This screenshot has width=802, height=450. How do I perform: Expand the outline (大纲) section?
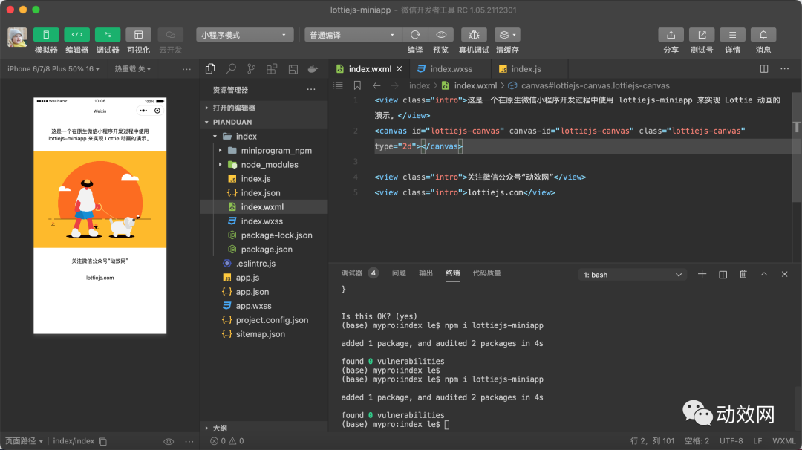(x=264, y=428)
